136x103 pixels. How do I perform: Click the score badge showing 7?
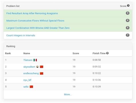128,35
